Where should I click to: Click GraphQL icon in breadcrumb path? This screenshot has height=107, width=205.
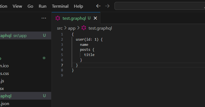tap(84, 28)
